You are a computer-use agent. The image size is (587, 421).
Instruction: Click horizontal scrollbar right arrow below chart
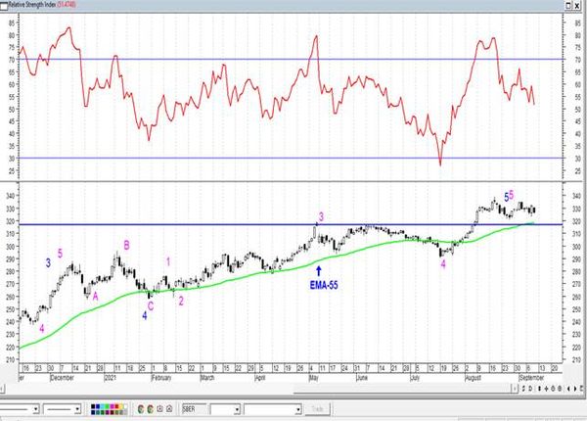click(515, 389)
